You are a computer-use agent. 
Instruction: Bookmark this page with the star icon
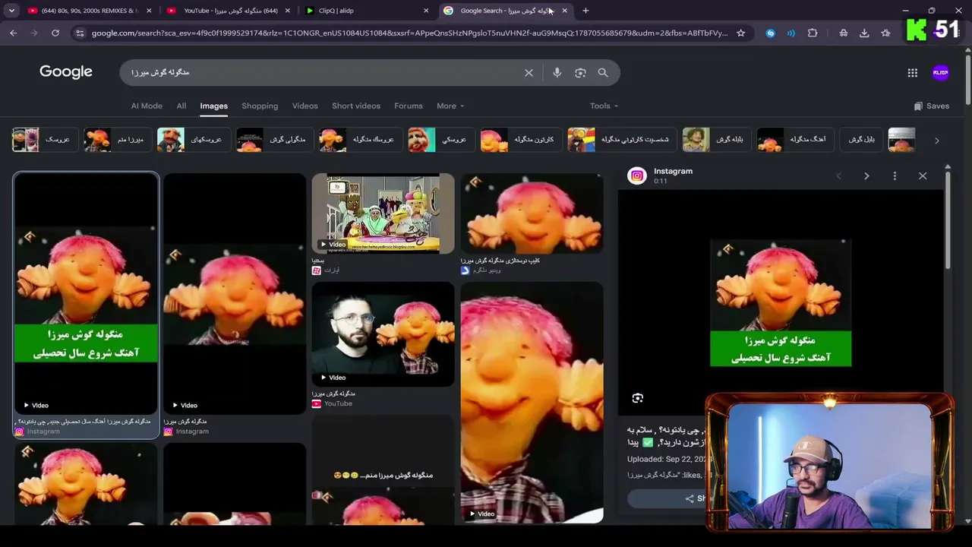pos(741,33)
